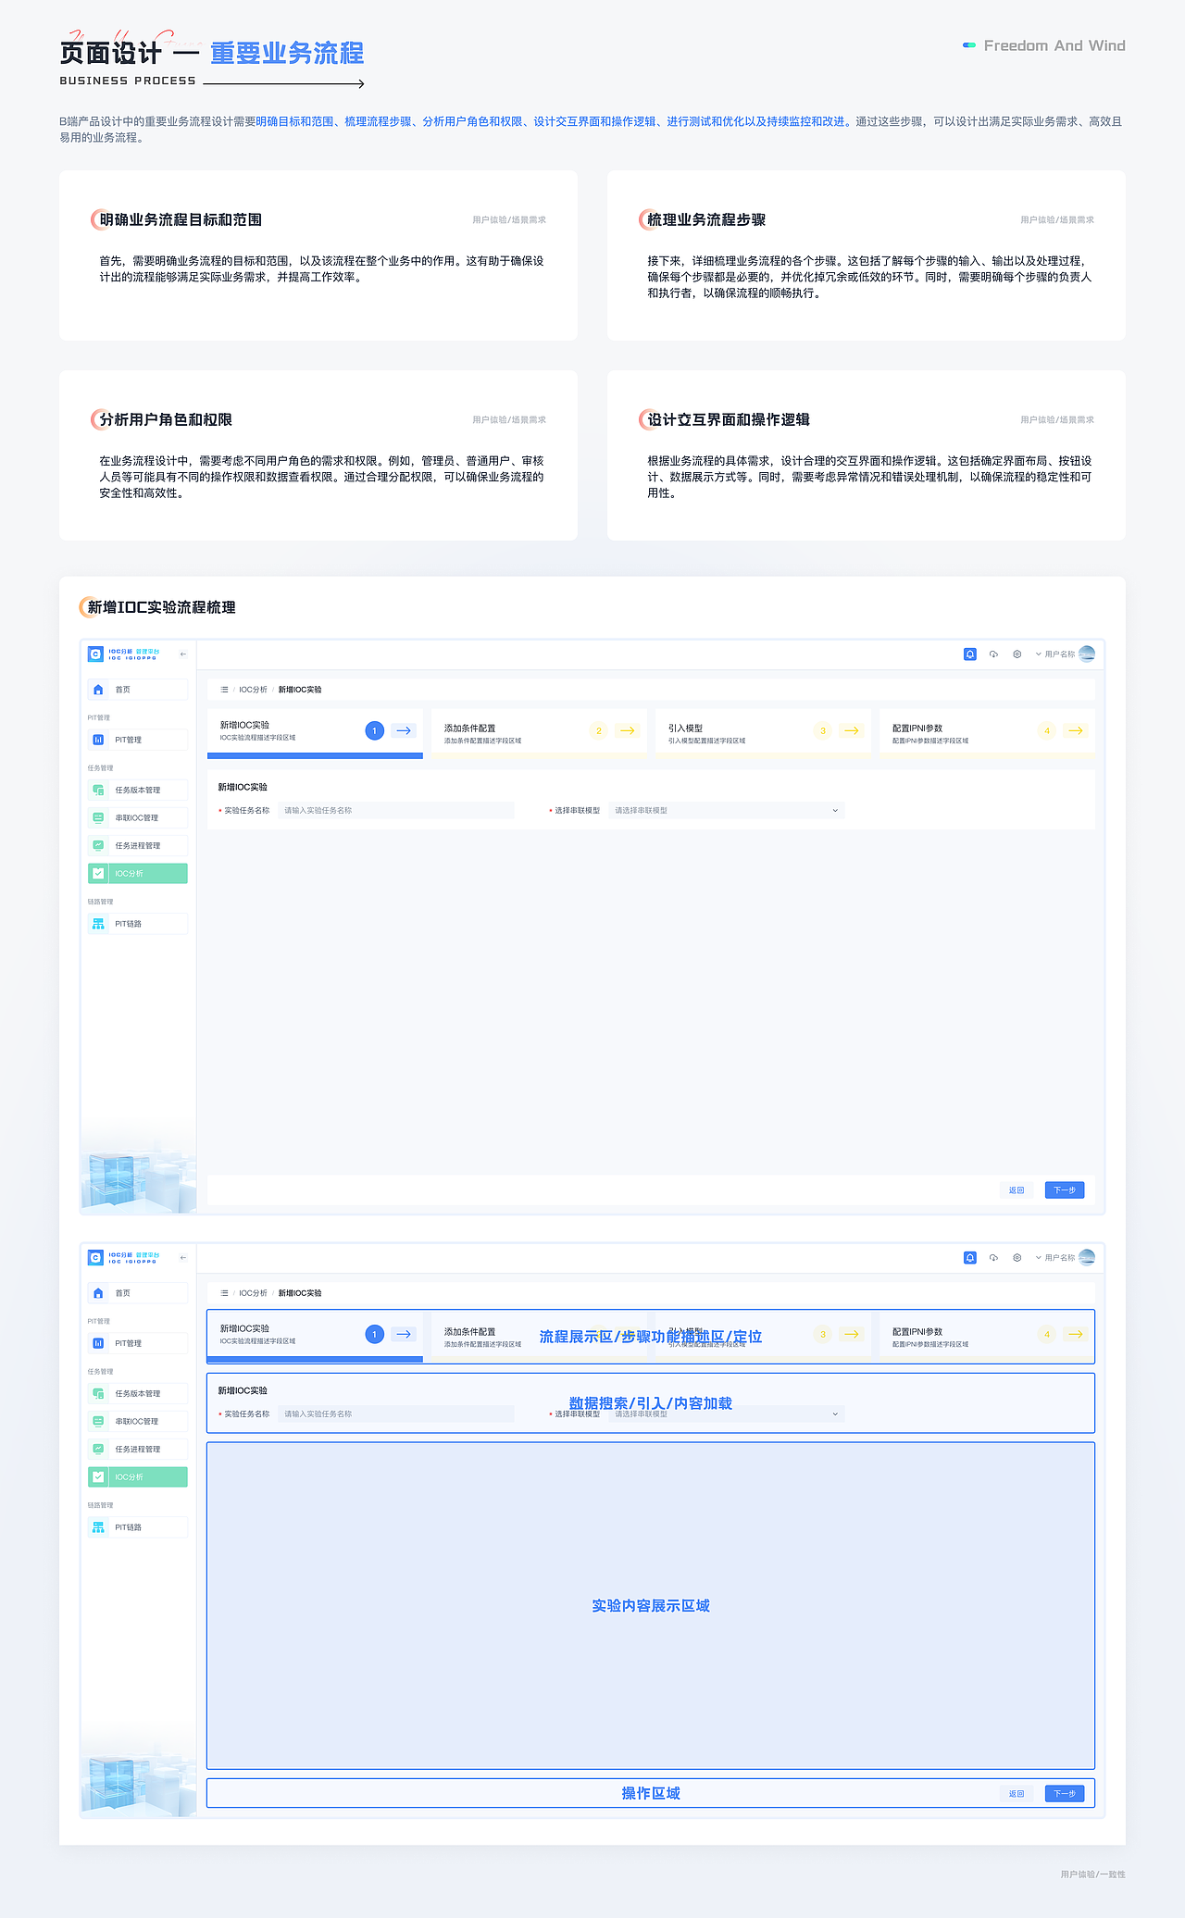
Task: Select 新增IOC实验 step tab in first mockup
Action: (x=315, y=733)
